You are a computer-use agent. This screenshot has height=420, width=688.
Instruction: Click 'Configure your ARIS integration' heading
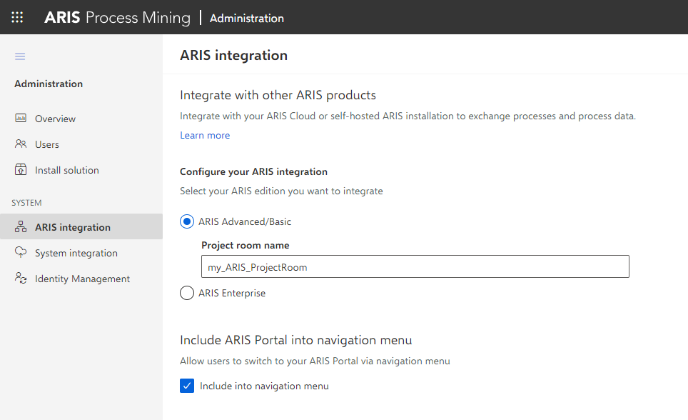click(x=253, y=171)
